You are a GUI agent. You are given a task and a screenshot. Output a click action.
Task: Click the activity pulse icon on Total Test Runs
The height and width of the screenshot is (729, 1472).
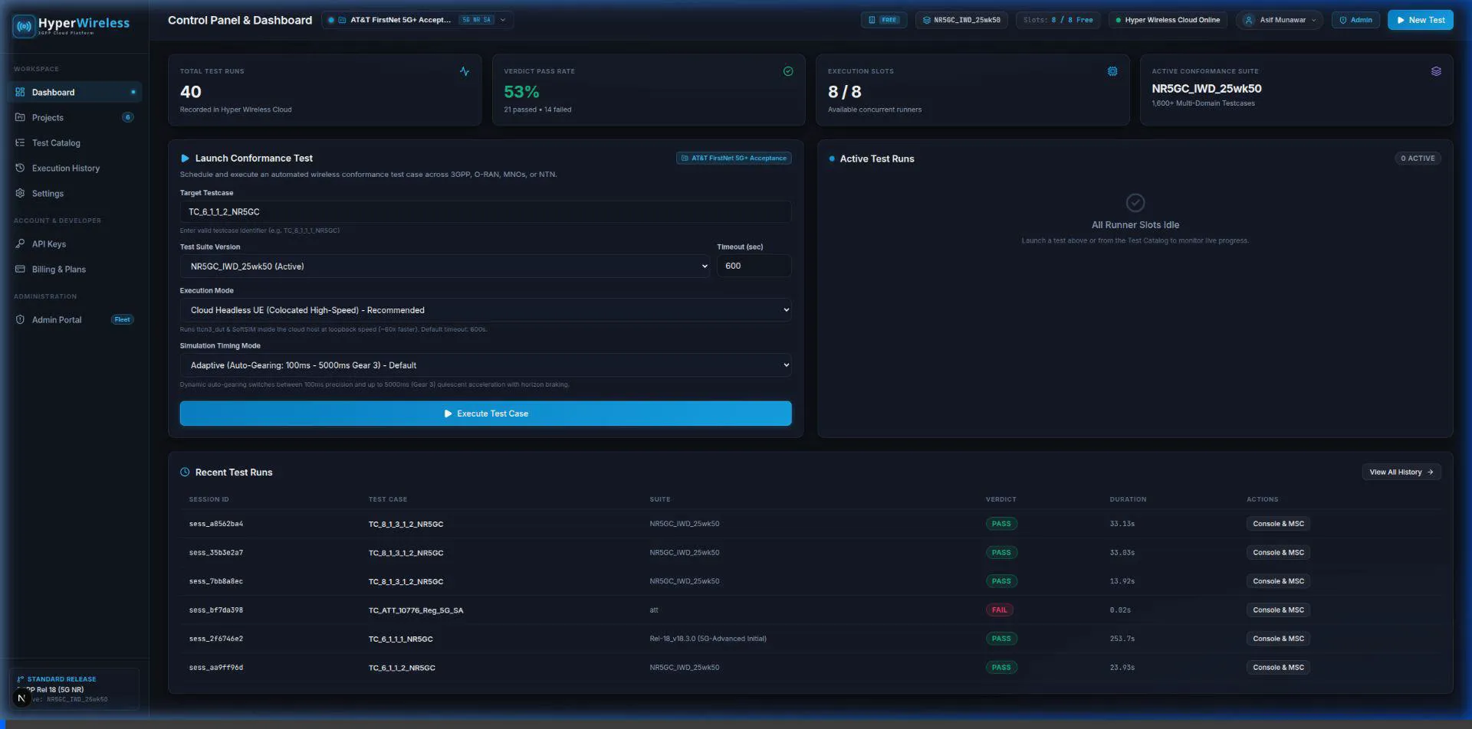tap(465, 71)
